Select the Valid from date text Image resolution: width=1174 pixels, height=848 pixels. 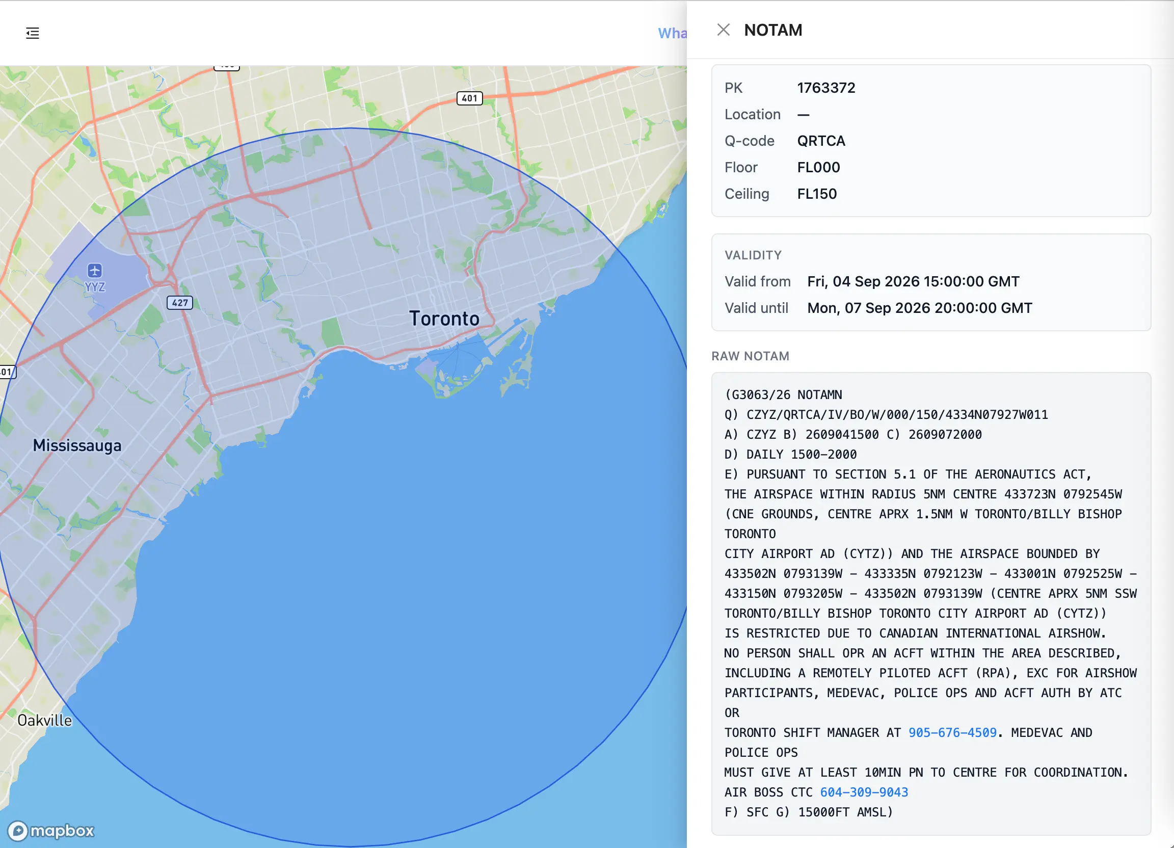tap(913, 281)
